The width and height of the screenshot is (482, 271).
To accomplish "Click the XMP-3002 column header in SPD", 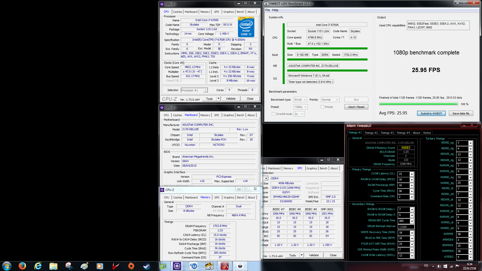I will [x=327, y=209].
